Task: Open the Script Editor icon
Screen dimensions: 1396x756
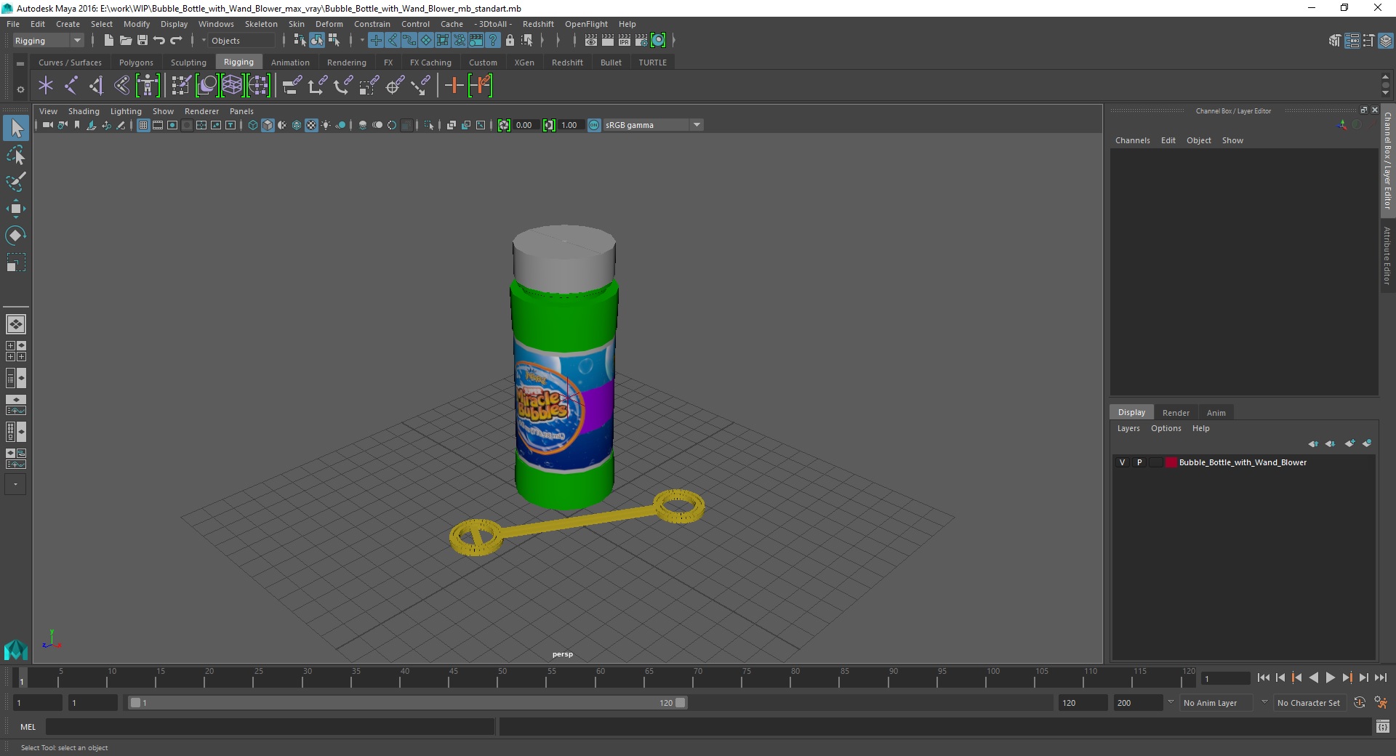Action: click(1383, 726)
